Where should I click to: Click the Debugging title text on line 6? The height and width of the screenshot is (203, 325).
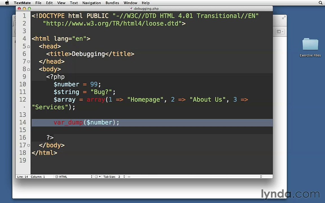[88, 54]
